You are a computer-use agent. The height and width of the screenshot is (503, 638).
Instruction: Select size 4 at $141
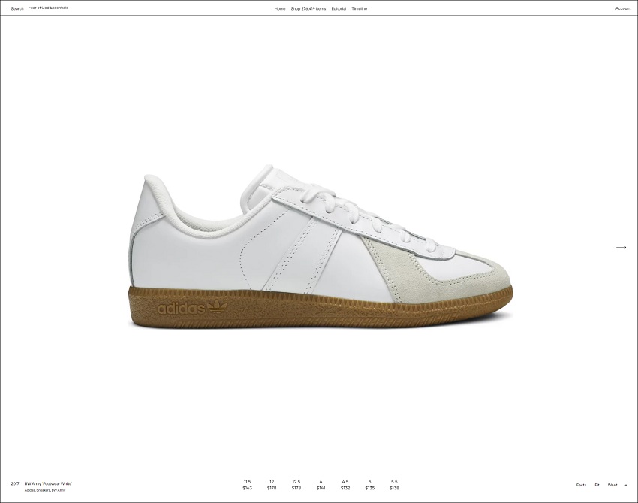click(x=321, y=485)
